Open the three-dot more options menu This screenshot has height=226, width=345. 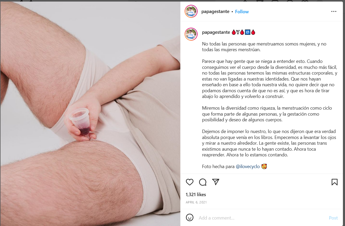[334, 11]
